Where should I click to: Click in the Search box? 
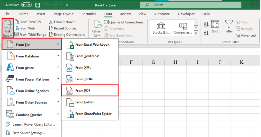191,5
